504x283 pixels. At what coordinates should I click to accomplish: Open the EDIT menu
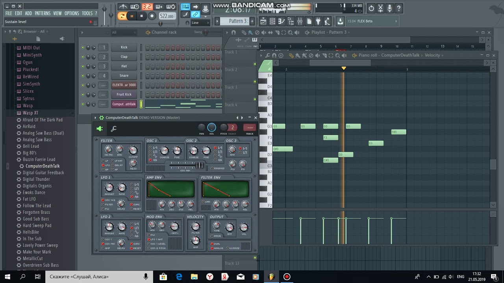(19, 13)
